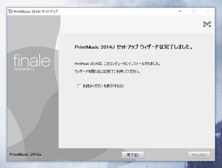Close the PrintMusic 2014J setup window
The image size is (222, 168).
208,11
